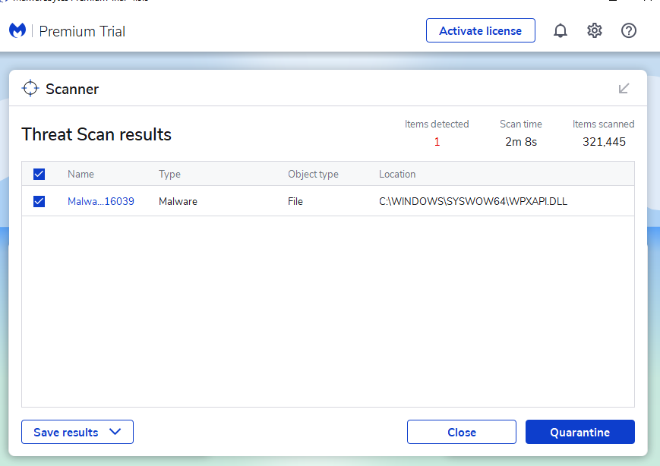Open the Malwa...16039 threat link

(101, 201)
